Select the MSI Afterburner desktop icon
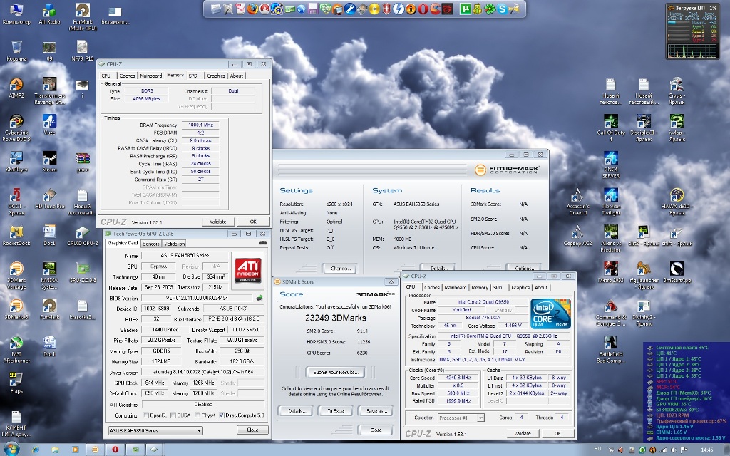Screen dimensions: 730x456 click(x=16, y=349)
